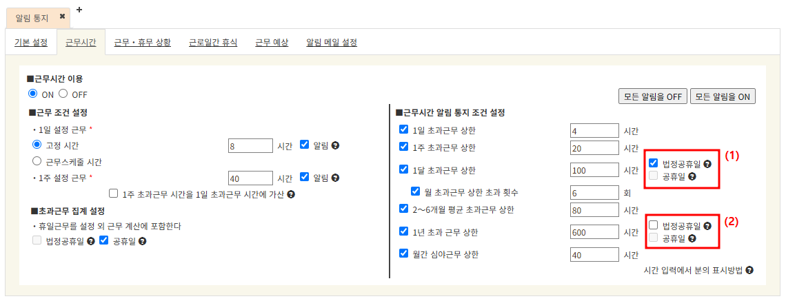The image size is (786, 301).
Task: Uncheck the 1일 초과근무 상한 checkbox
Action: 403,129
